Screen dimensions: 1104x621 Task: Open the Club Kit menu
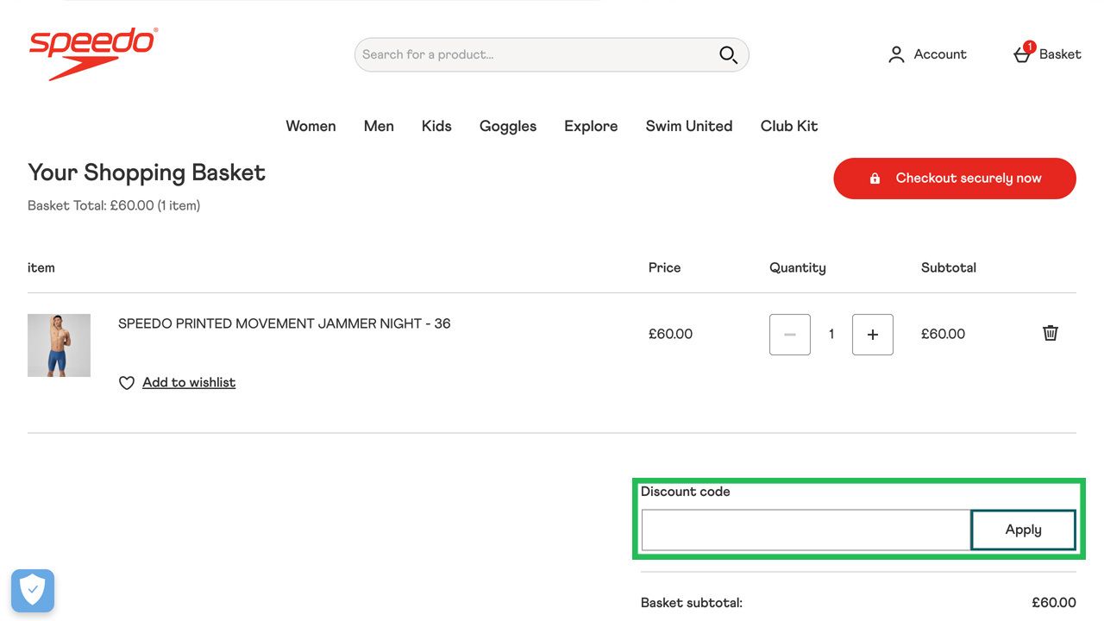click(x=789, y=126)
